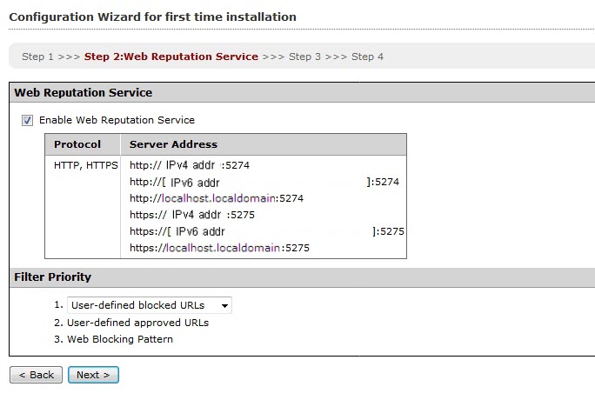
Task: Select the https IPv6 addr :5275 entry
Action: (x=266, y=231)
